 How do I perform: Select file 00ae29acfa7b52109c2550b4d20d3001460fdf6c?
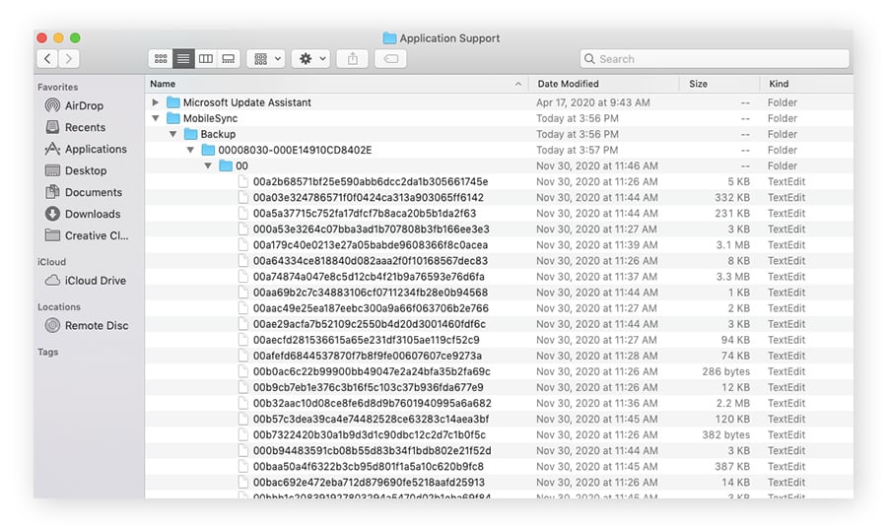tap(370, 324)
